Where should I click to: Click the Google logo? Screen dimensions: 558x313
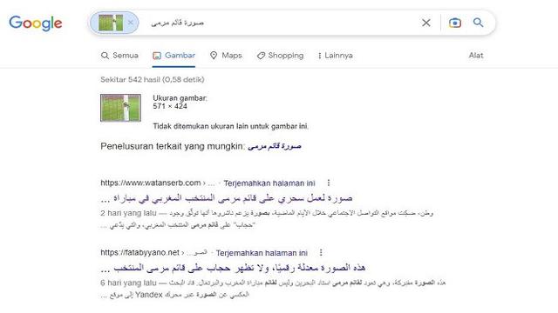[x=36, y=23]
